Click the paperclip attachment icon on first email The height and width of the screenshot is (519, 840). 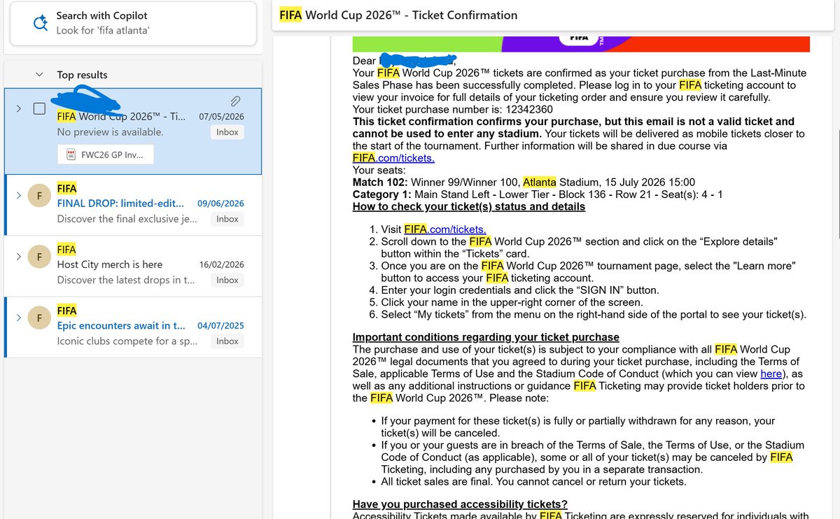tap(236, 102)
